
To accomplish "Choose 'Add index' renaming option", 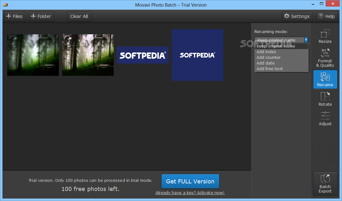I will click(281, 52).
